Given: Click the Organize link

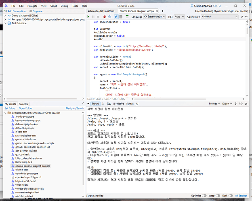Looking at the screenshot, I should 38,11.
